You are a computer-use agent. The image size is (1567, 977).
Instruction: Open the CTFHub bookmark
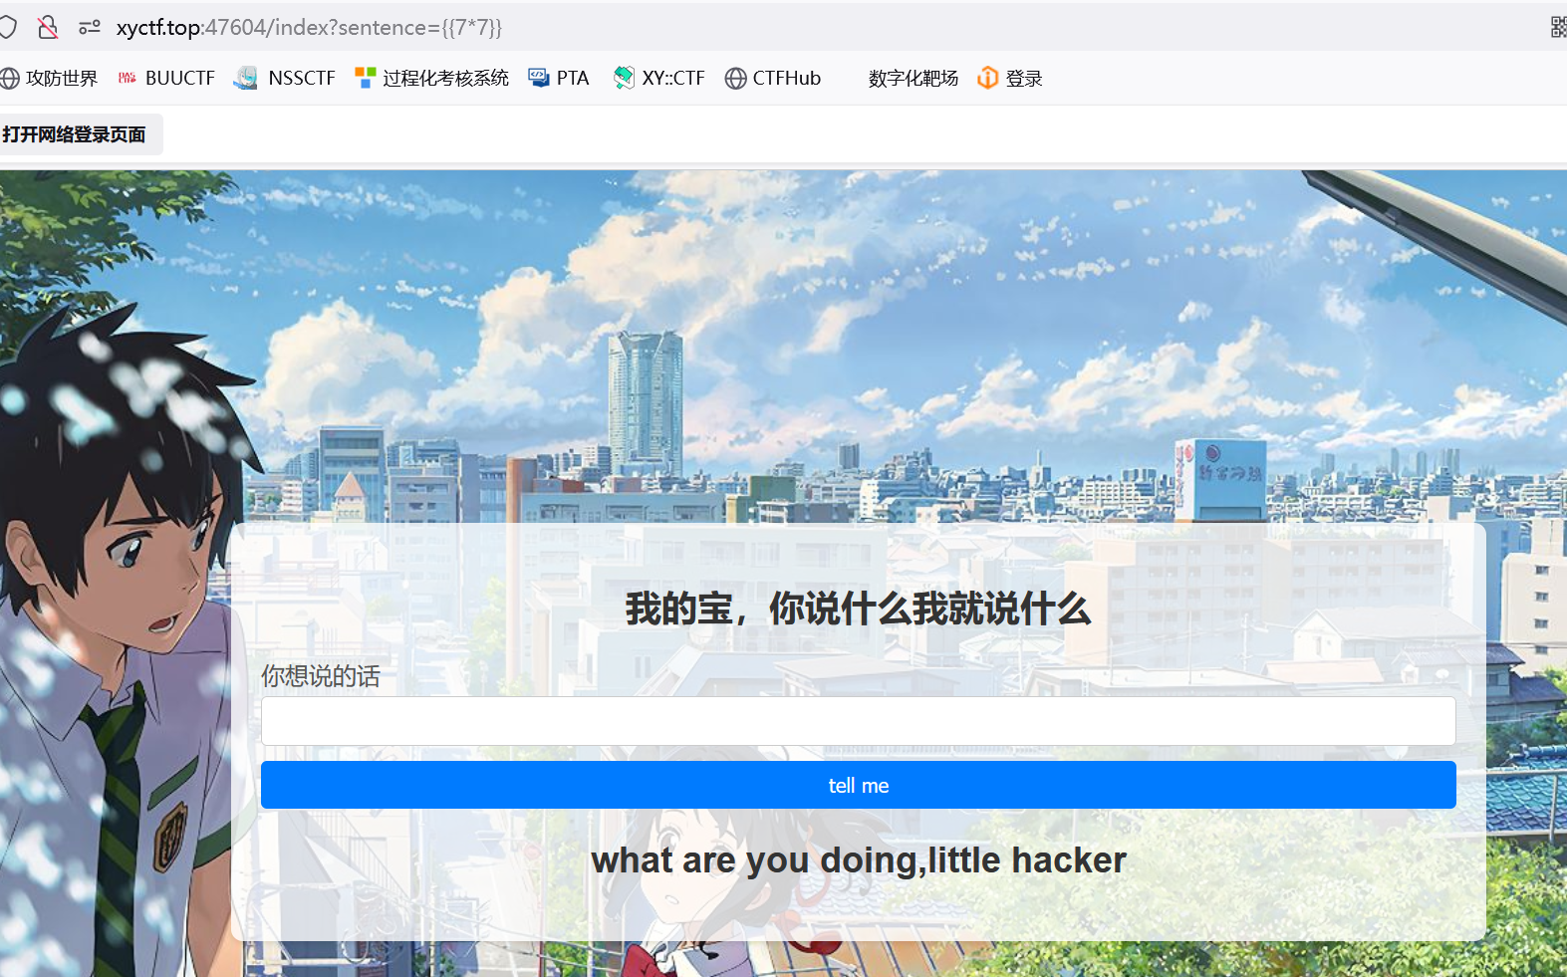pos(774,78)
